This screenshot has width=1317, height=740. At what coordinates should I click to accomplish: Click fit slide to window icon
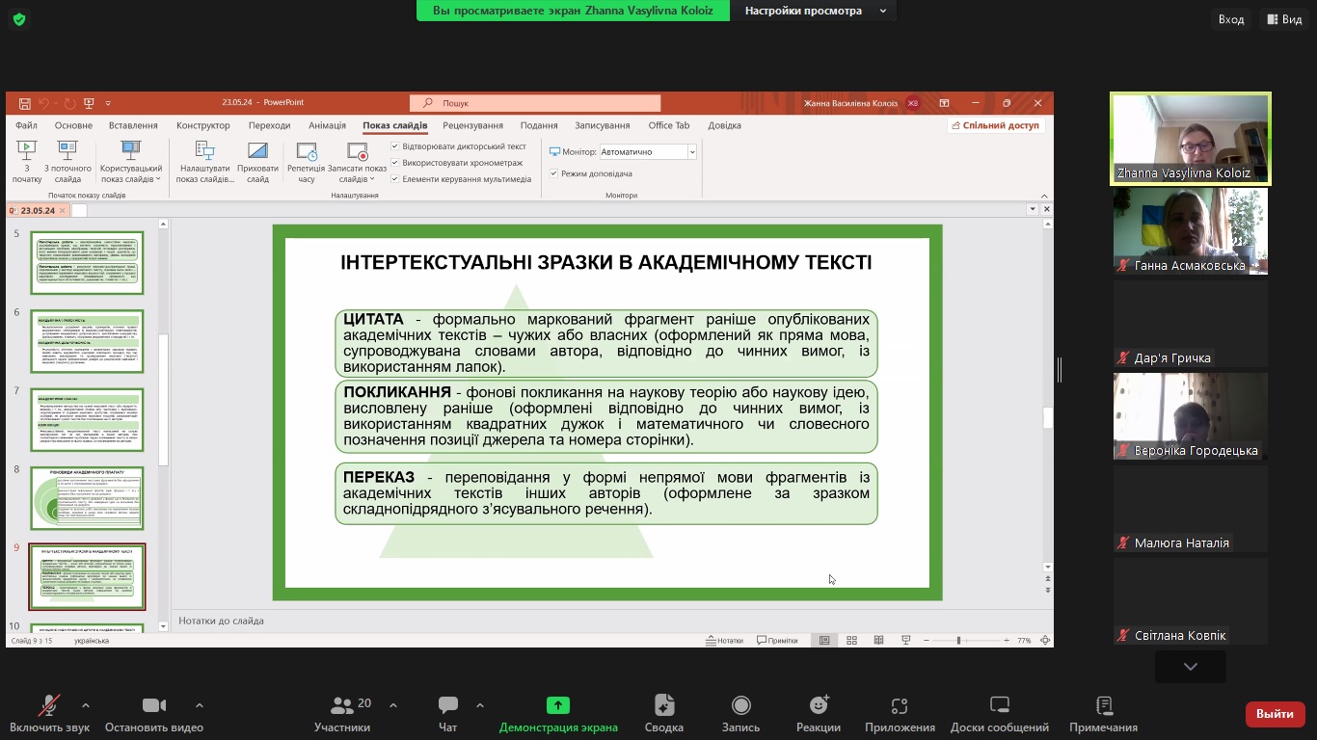(x=1045, y=640)
